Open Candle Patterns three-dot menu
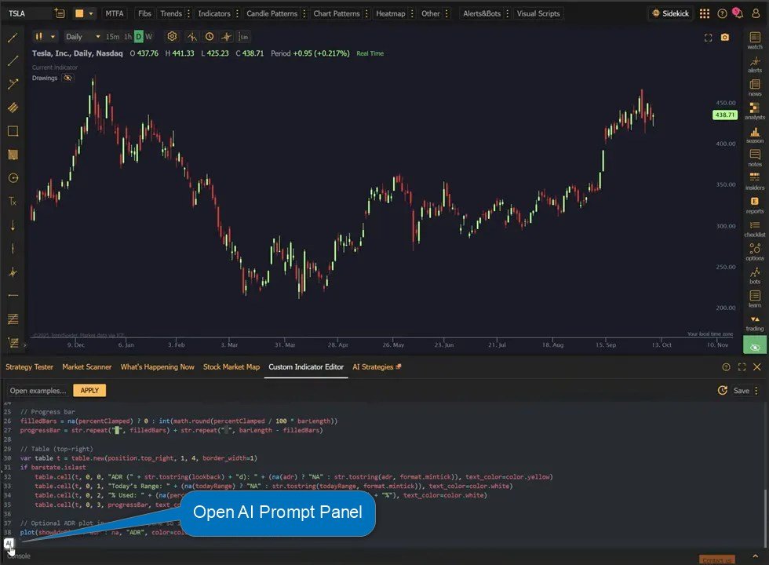The width and height of the screenshot is (769, 565). click(x=304, y=14)
